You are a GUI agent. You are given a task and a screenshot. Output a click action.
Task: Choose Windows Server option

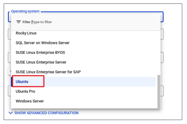pyautogui.click(x=83, y=101)
